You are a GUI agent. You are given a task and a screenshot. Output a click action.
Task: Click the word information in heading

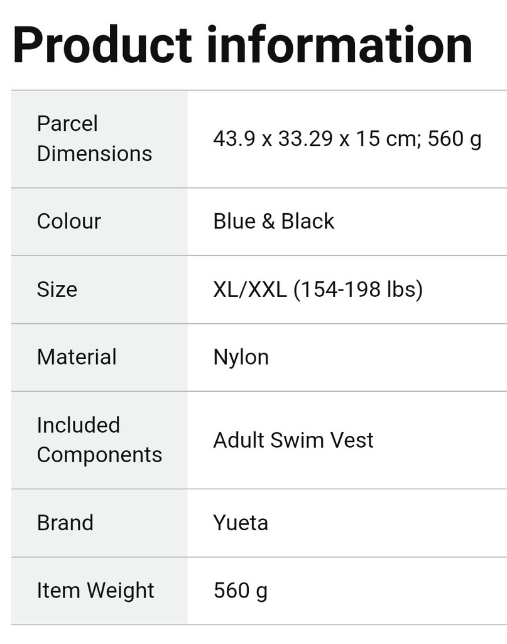(340, 45)
